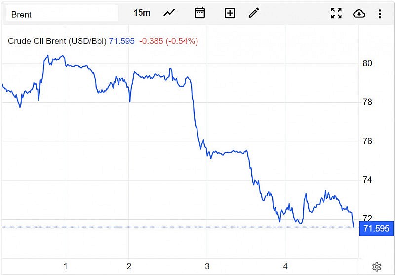
Task: Click the add comparison plus icon
Action: 230,13
